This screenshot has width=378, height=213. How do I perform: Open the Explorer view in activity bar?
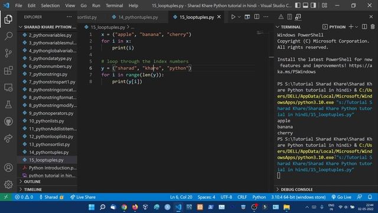[8, 19]
